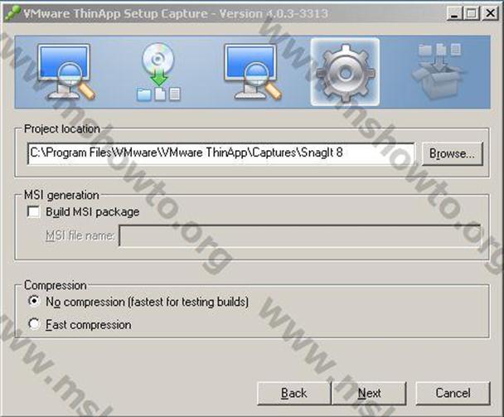Screen dimensions: 504x417
Task: Open the Browse... folder dialog
Action: [452, 153]
